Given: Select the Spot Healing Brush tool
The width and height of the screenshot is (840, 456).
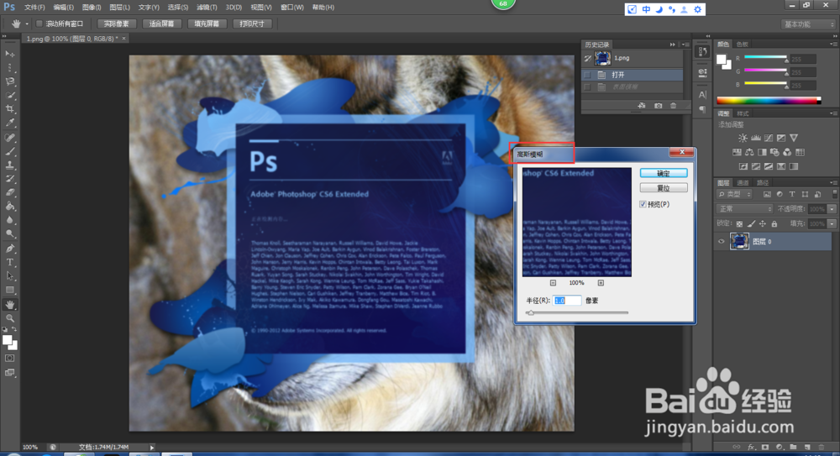Looking at the screenshot, I should 10,139.
